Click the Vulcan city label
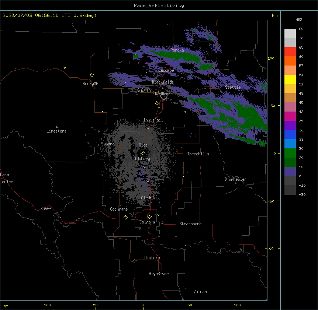 pos(200,292)
